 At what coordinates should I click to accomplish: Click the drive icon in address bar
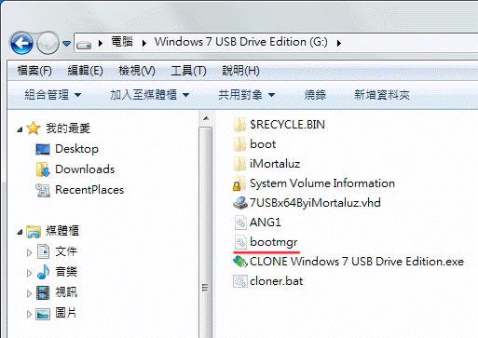[84, 45]
